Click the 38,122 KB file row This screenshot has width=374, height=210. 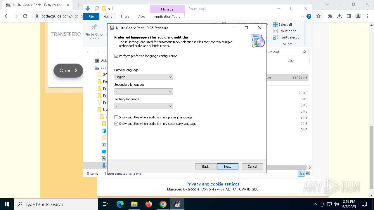pos(288,78)
